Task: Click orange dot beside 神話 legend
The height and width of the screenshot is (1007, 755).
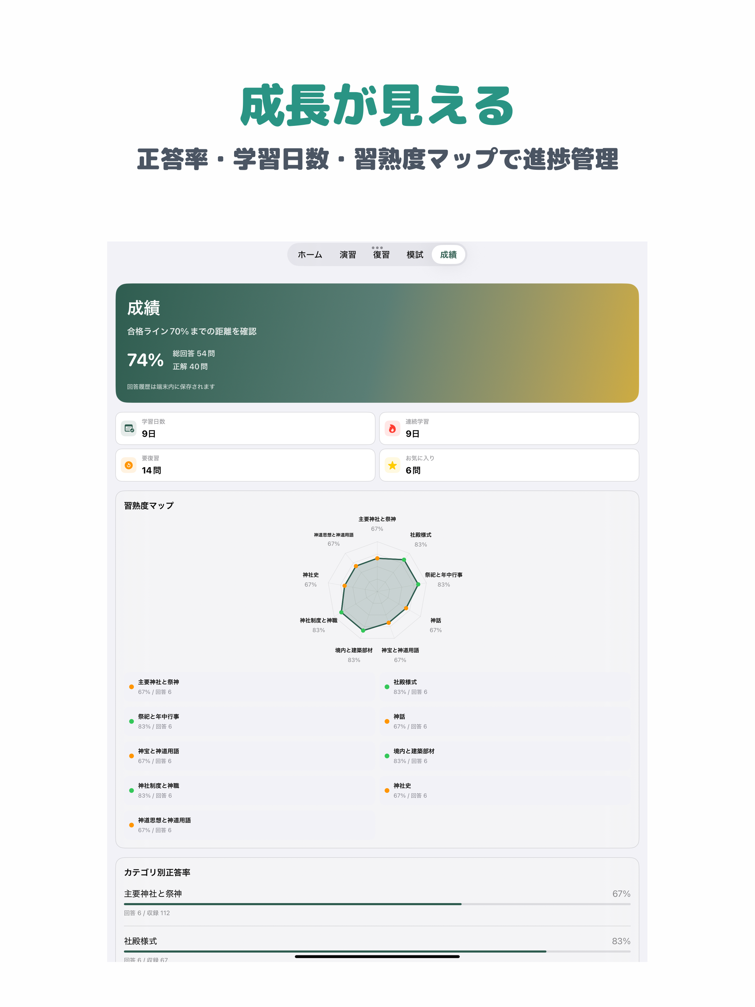Action: pos(387,722)
